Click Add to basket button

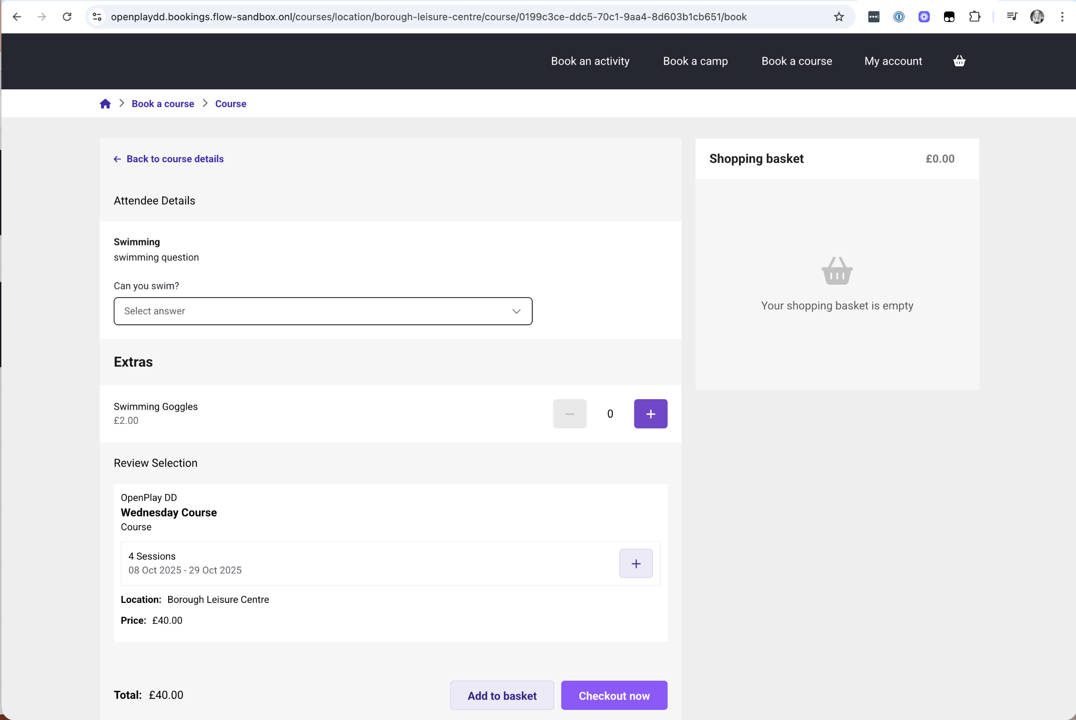pos(502,695)
